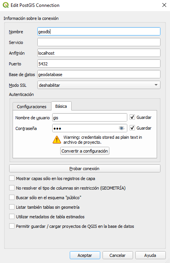Close the Edit PostGIS Connection dialog
This screenshot has height=263, width=170.
(x=164, y=5)
